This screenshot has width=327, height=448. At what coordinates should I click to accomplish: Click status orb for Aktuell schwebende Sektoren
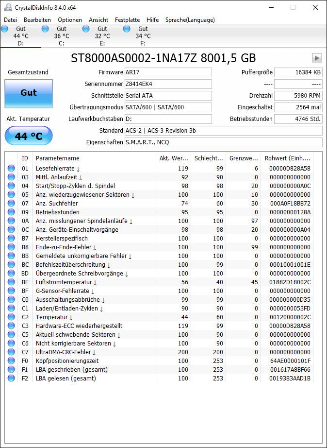coord(11,335)
